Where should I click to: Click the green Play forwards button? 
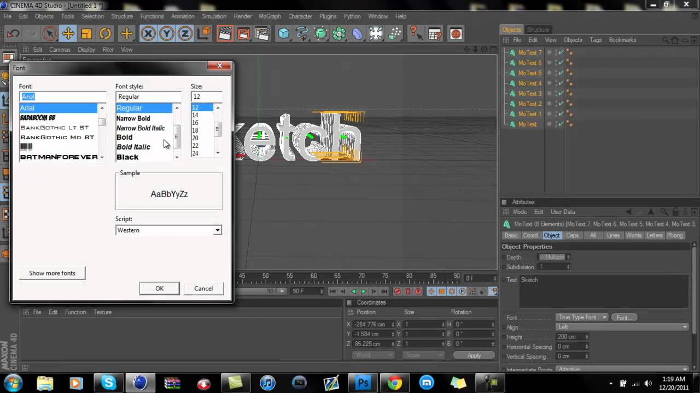(x=364, y=291)
